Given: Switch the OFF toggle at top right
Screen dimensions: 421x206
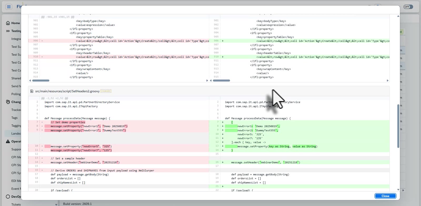Looking at the screenshot, I should coord(408,7).
